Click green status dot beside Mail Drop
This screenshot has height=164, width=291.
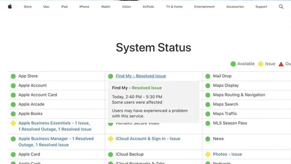tap(208, 76)
